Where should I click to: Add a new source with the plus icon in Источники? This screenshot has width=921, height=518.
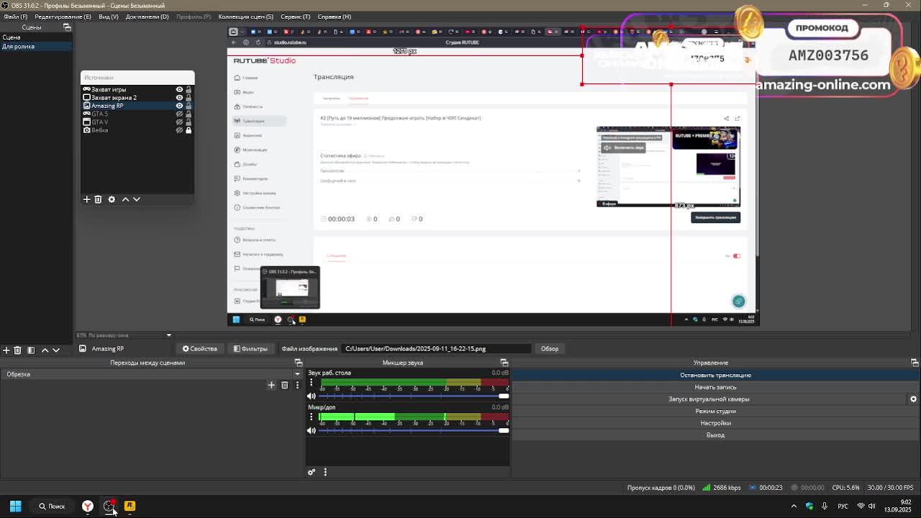click(86, 199)
